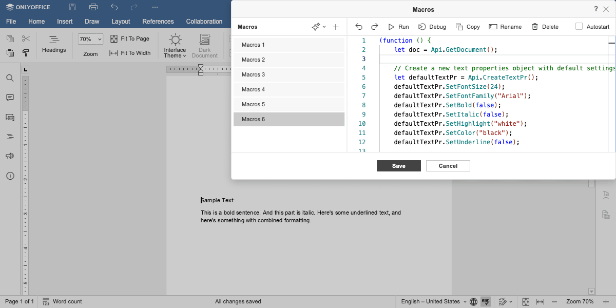Open the Draw tab

(92, 22)
